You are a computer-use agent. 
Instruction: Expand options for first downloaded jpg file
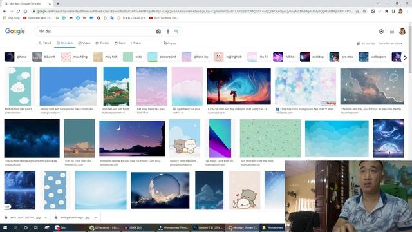coord(46,218)
